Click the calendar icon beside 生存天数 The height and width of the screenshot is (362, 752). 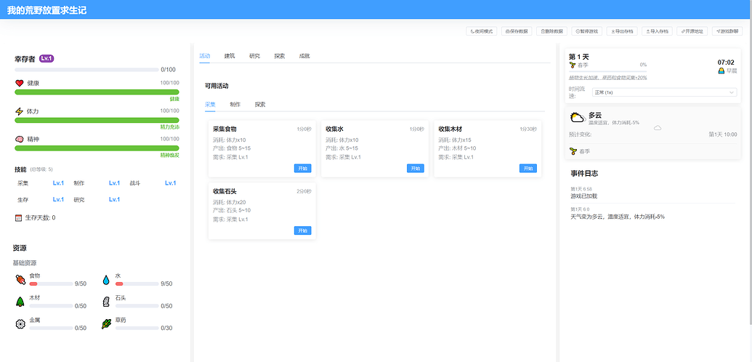pyautogui.click(x=18, y=218)
